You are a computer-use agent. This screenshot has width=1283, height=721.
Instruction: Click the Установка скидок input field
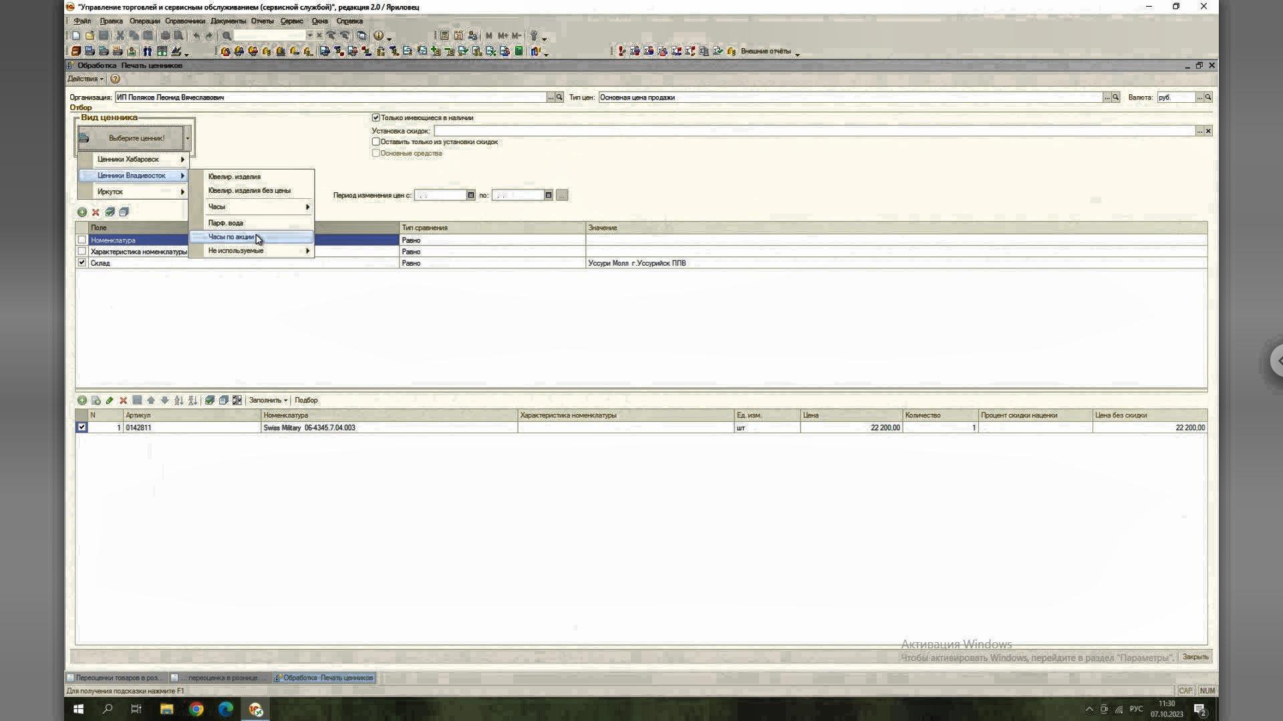pos(815,131)
